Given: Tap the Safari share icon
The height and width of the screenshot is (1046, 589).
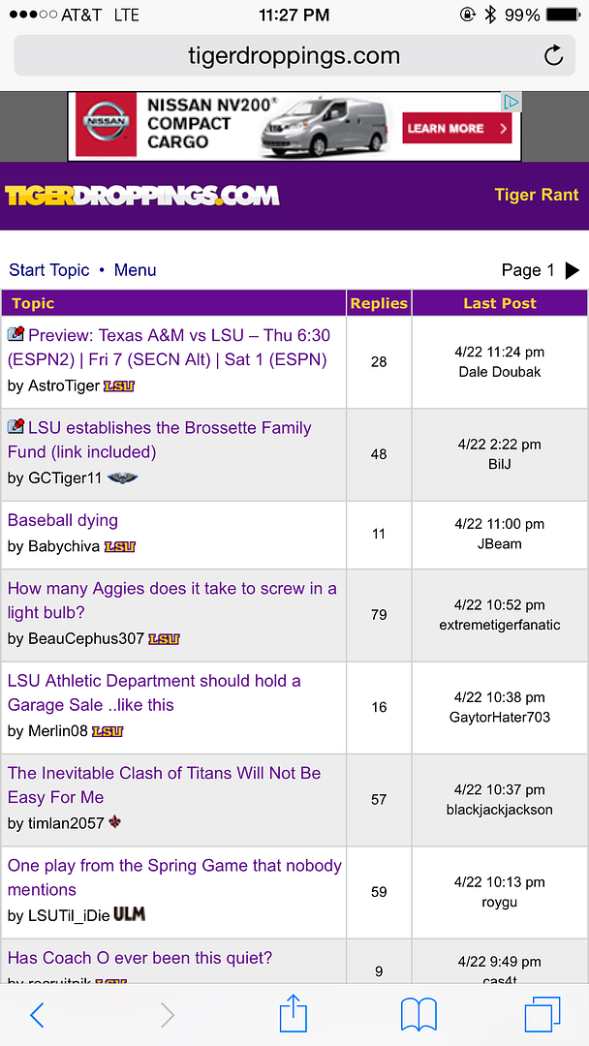Looking at the screenshot, I should pos(293,1014).
